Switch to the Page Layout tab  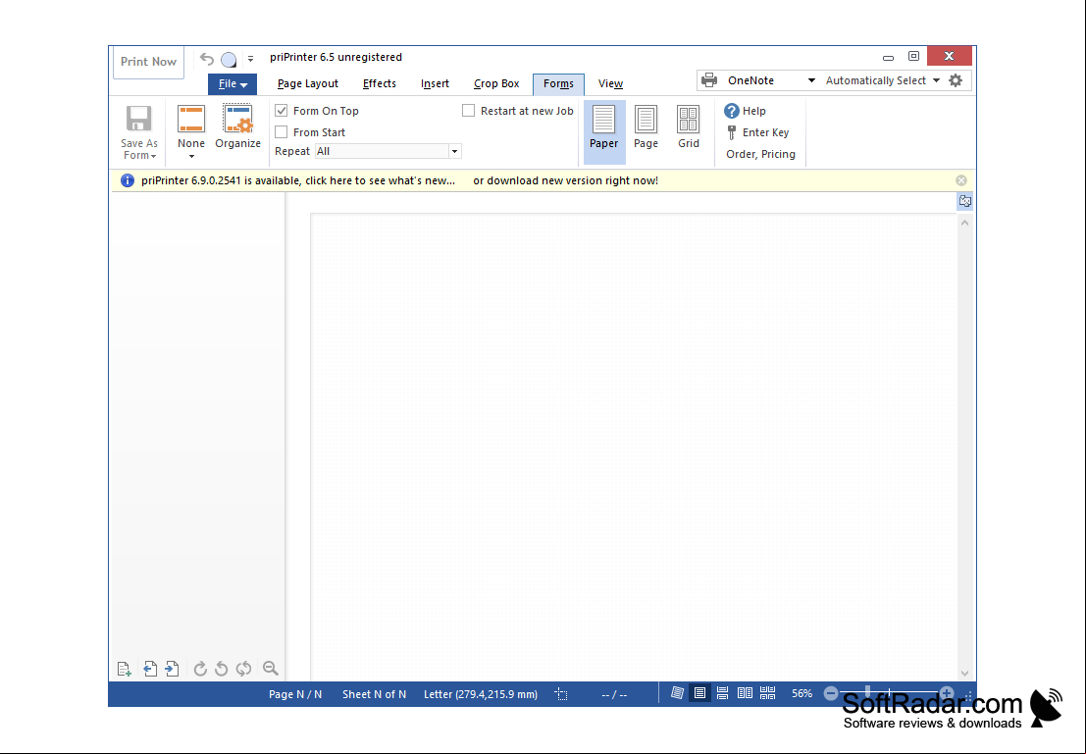[x=307, y=83]
